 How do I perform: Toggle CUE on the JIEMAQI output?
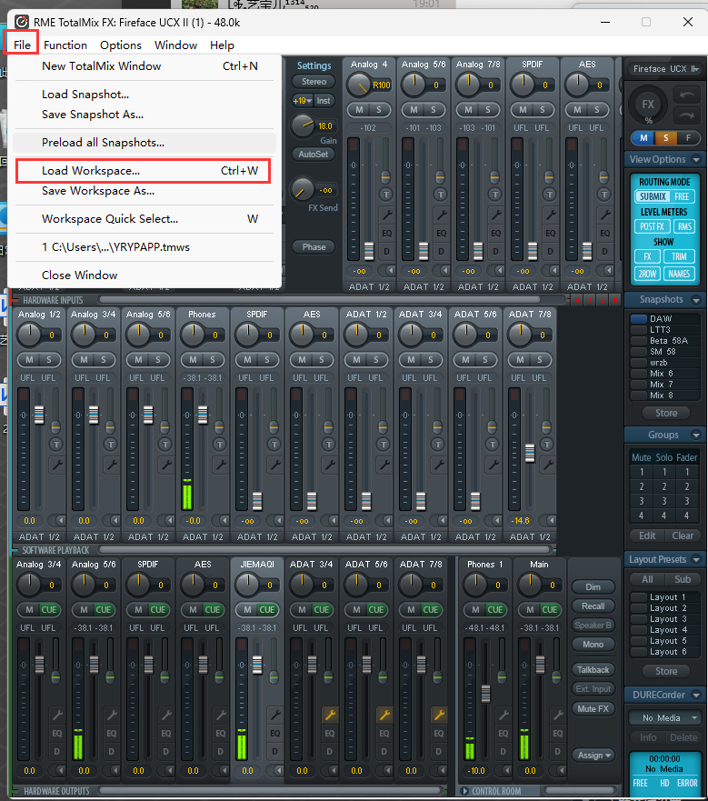[266, 609]
